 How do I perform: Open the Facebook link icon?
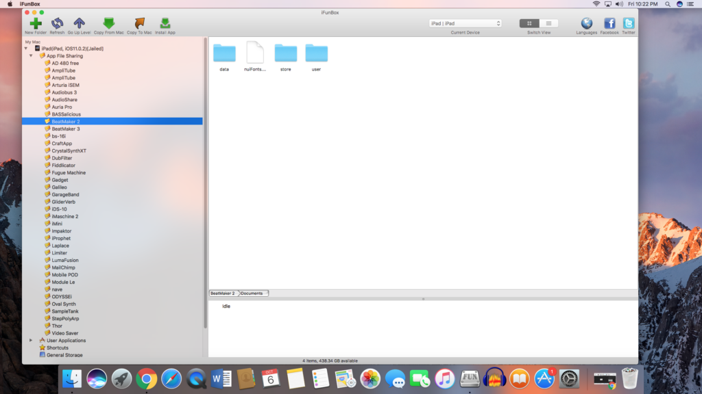click(609, 23)
